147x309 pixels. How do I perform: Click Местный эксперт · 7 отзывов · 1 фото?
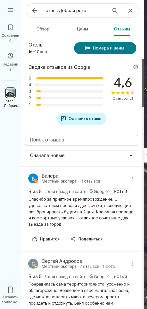(x=78, y=267)
